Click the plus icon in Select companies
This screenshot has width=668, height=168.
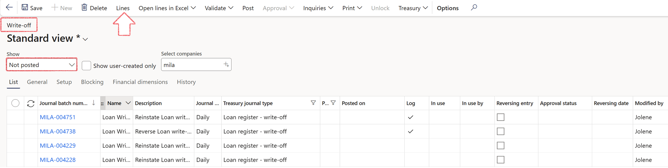[226, 65]
